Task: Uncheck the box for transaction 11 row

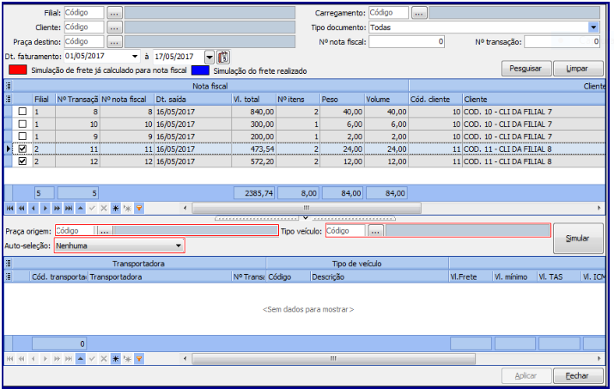Action: click(22, 149)
